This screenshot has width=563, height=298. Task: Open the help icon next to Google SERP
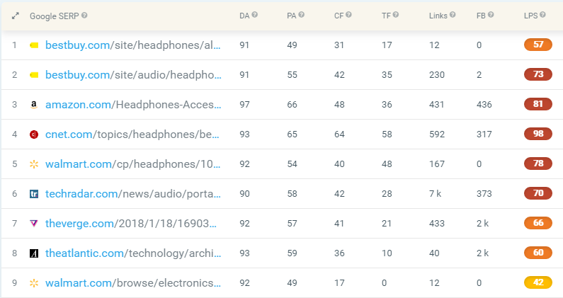(x=84, y=16)
